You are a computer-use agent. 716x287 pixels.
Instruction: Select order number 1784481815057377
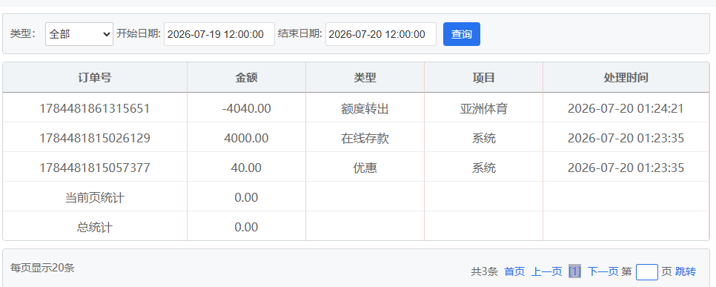[x=95, y=168]
